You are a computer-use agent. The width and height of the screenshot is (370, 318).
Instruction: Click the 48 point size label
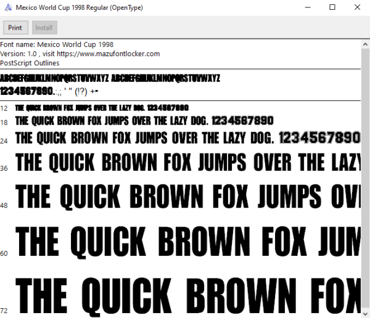pyautogui.click(x=4, y=205)
